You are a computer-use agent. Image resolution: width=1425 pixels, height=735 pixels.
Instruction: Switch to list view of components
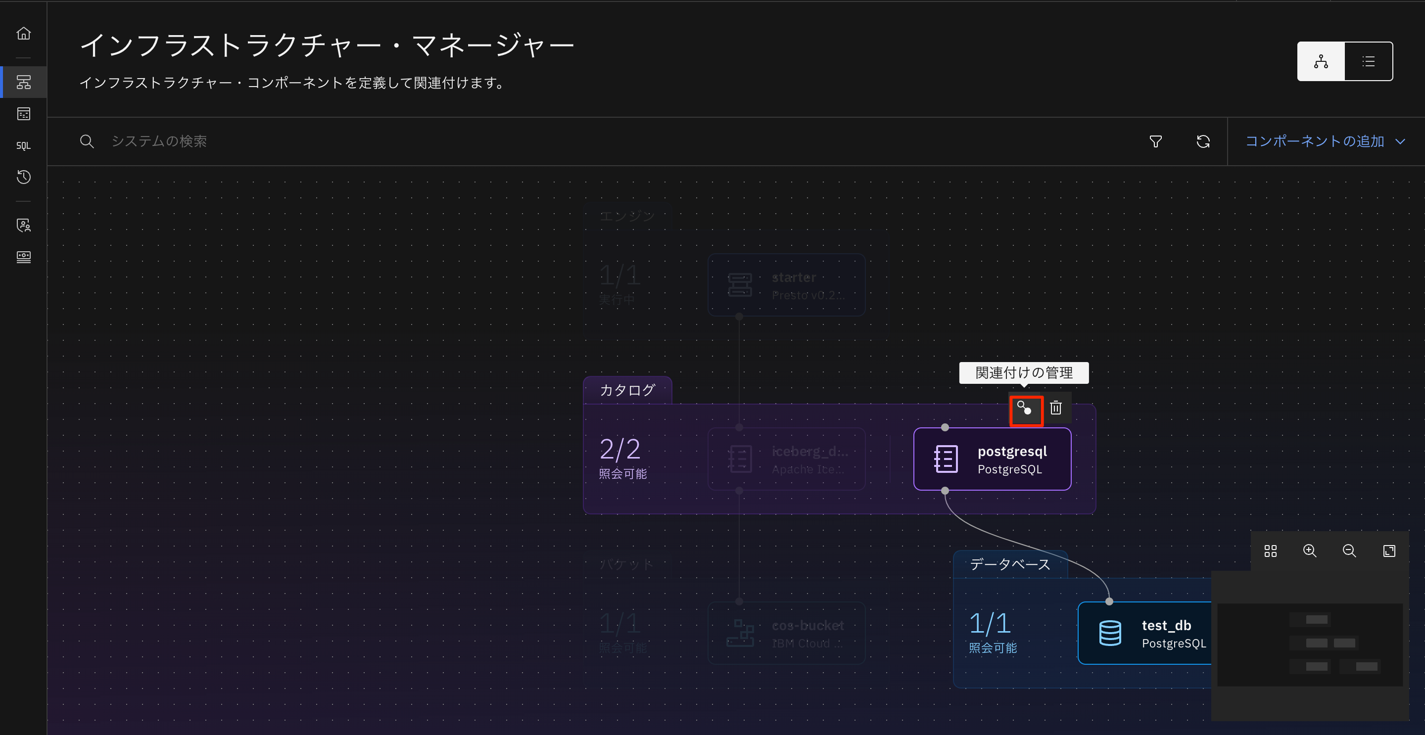point(1368,61)
